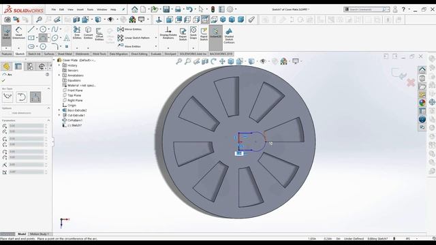
Task: Confirm the arc with green checkmark
Action: point(3,80)
